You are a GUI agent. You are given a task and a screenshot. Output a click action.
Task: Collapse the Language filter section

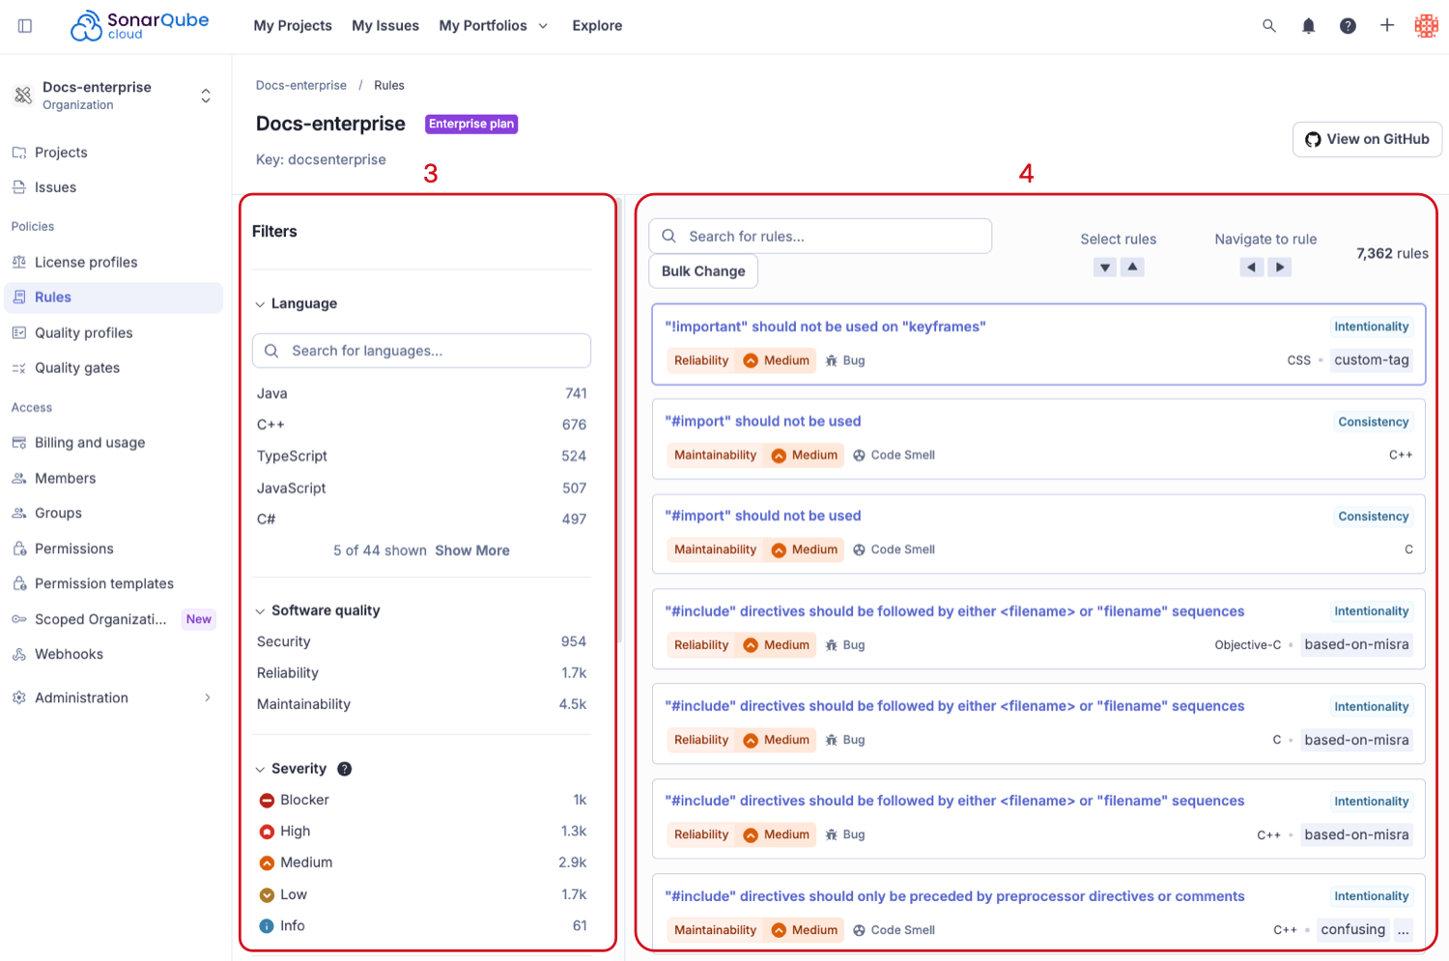(x=296, y=303)
